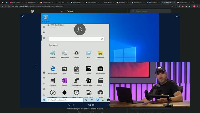Open the Microsoft Store app tile
The image size is (200, 113).
[x=100, y=70]
